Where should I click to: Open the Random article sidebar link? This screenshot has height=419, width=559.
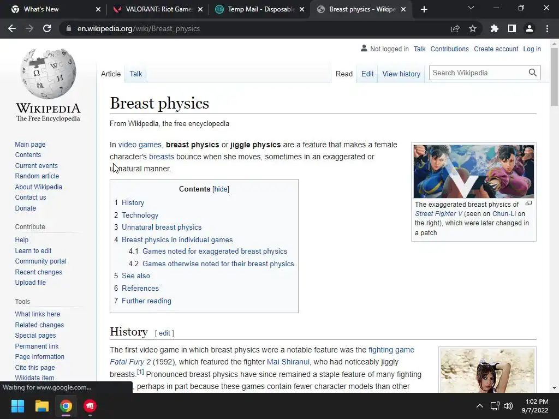click(x=37, y=176)
